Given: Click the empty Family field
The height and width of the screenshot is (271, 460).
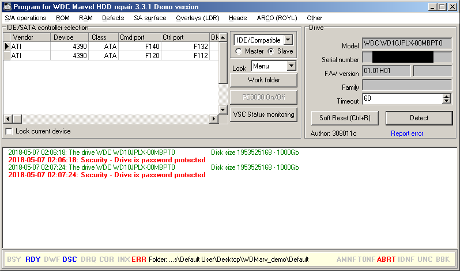Looking at the screenshot, I should 407,85.
